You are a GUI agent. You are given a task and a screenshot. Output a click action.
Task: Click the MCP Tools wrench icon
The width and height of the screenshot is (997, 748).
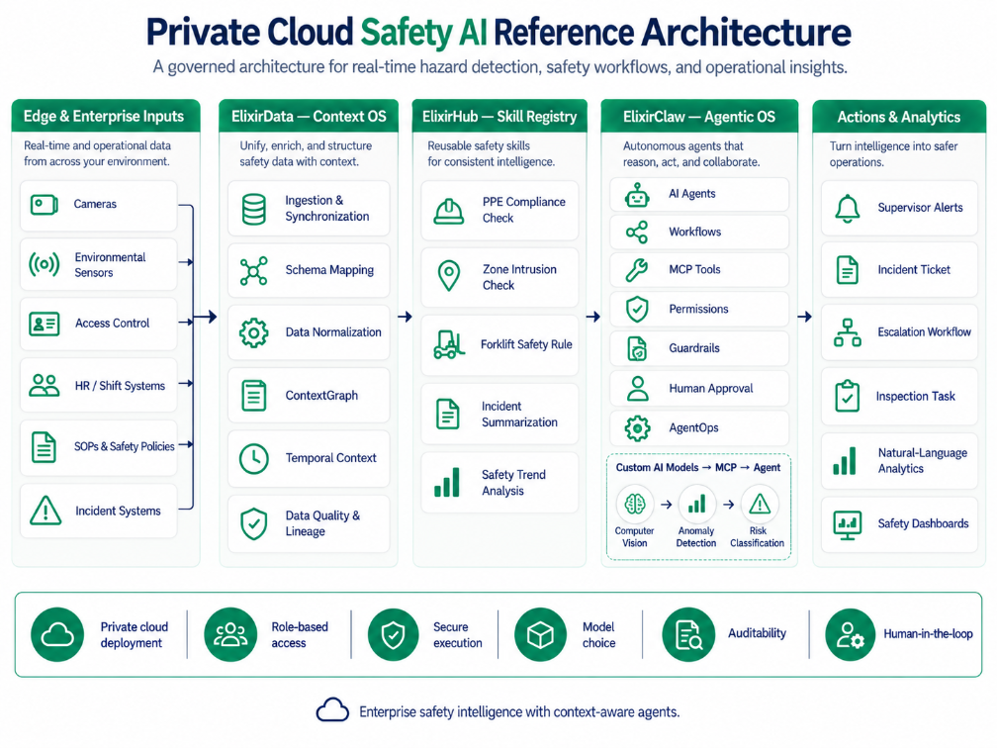(637, 270)
